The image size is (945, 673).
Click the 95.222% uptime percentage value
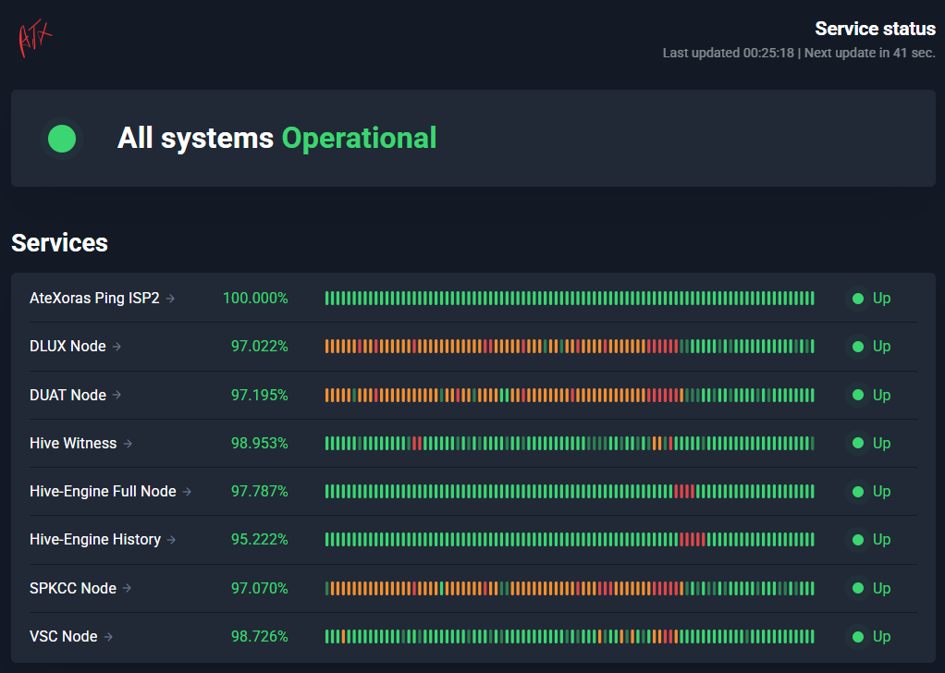[x=259, y=540]
